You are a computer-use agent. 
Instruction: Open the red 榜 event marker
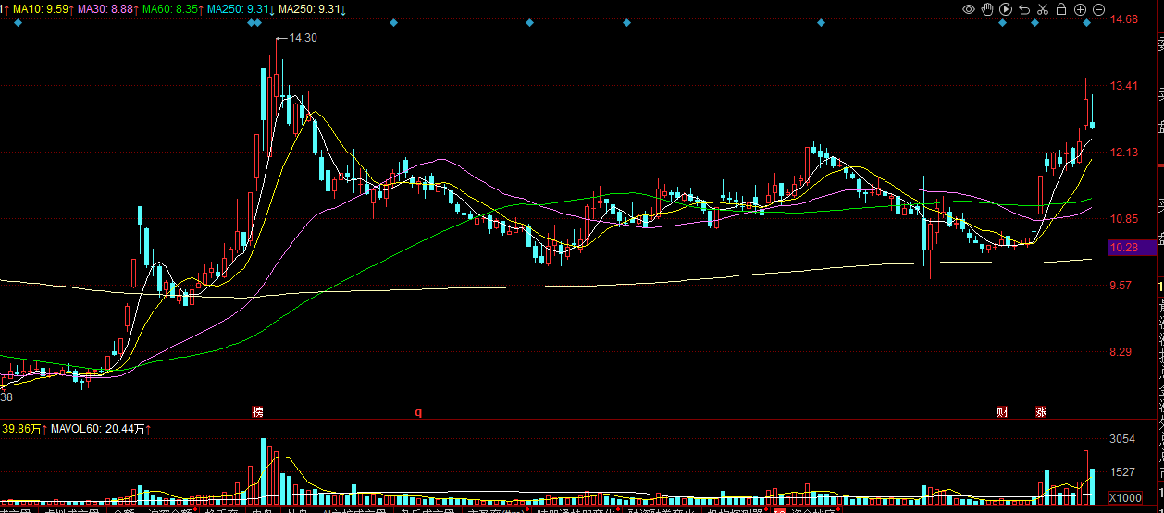[x=258, y=411]
